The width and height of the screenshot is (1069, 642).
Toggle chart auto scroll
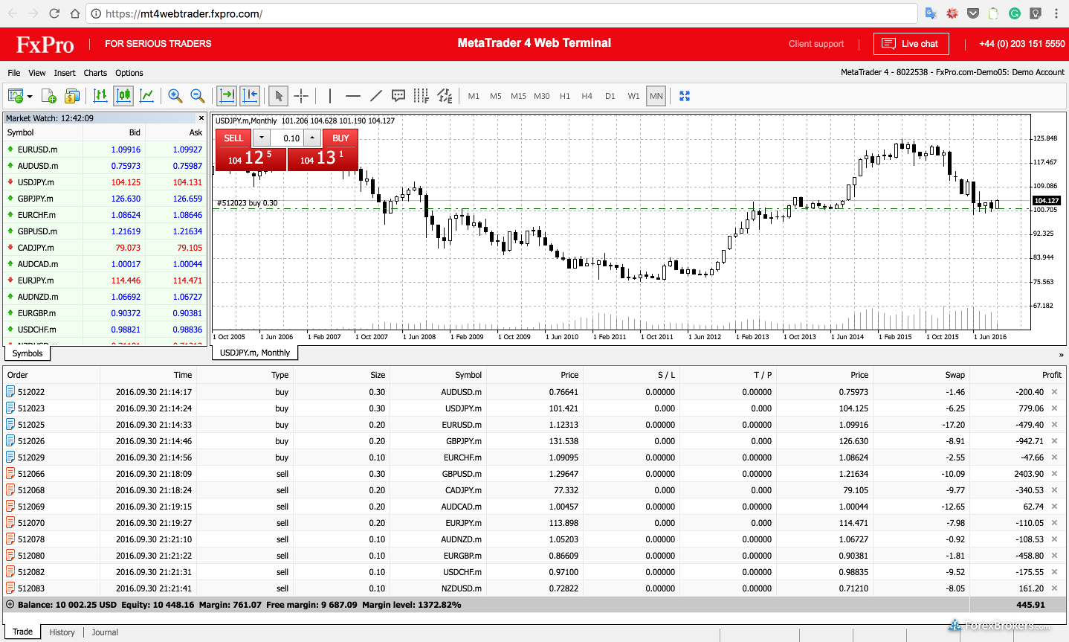227,96
